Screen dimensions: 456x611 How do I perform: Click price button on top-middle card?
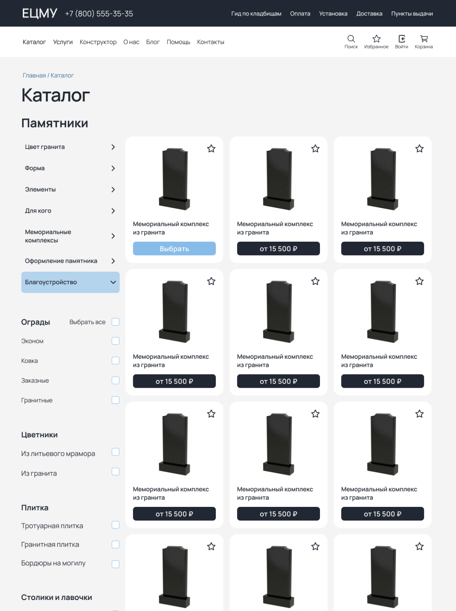[278, 249]
